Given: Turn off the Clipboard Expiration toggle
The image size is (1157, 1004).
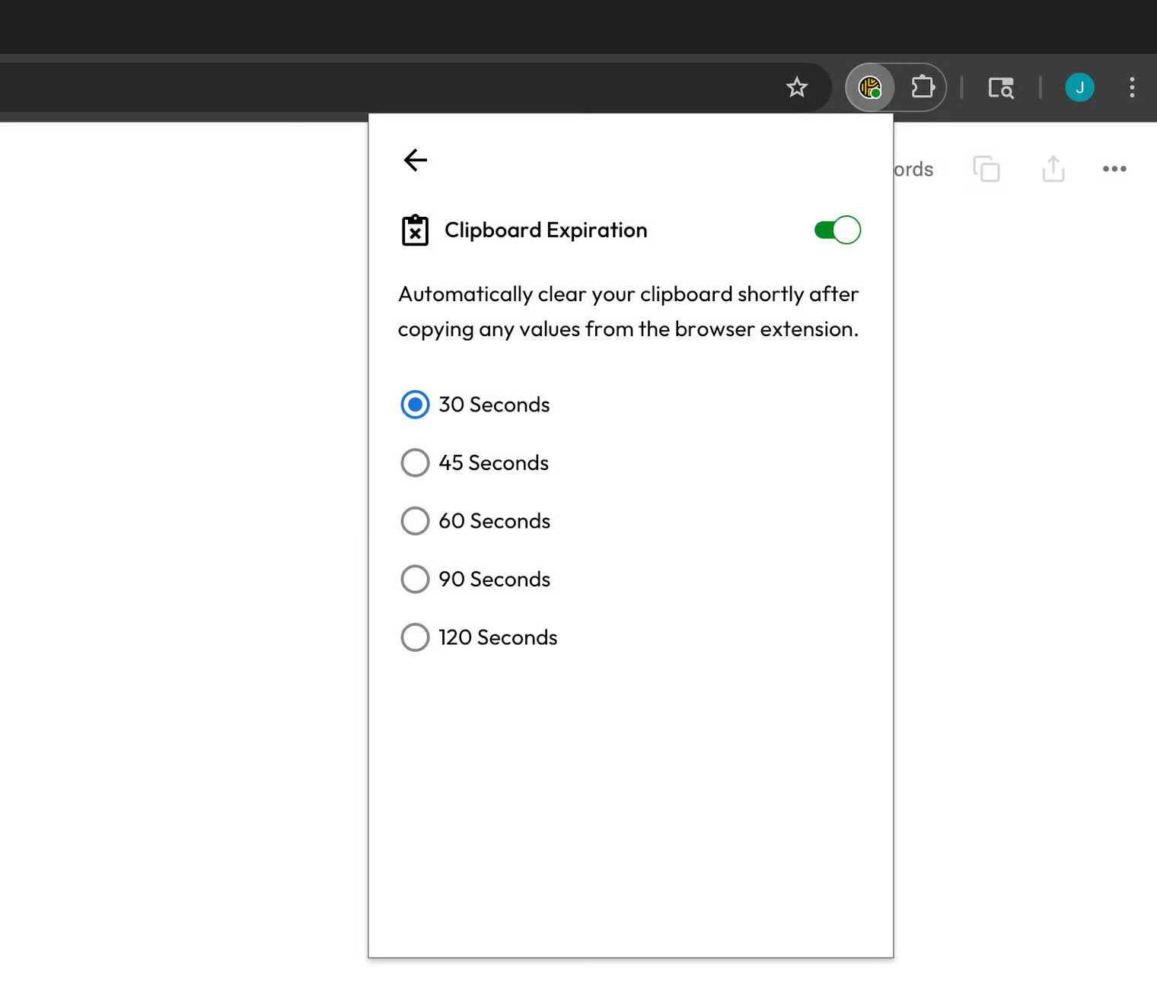Looking at the screenshot, I should coord(837,230).
